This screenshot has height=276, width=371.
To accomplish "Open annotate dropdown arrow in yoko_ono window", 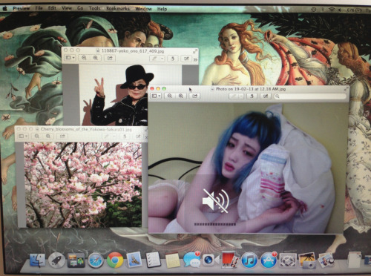I will pos(162,59).
